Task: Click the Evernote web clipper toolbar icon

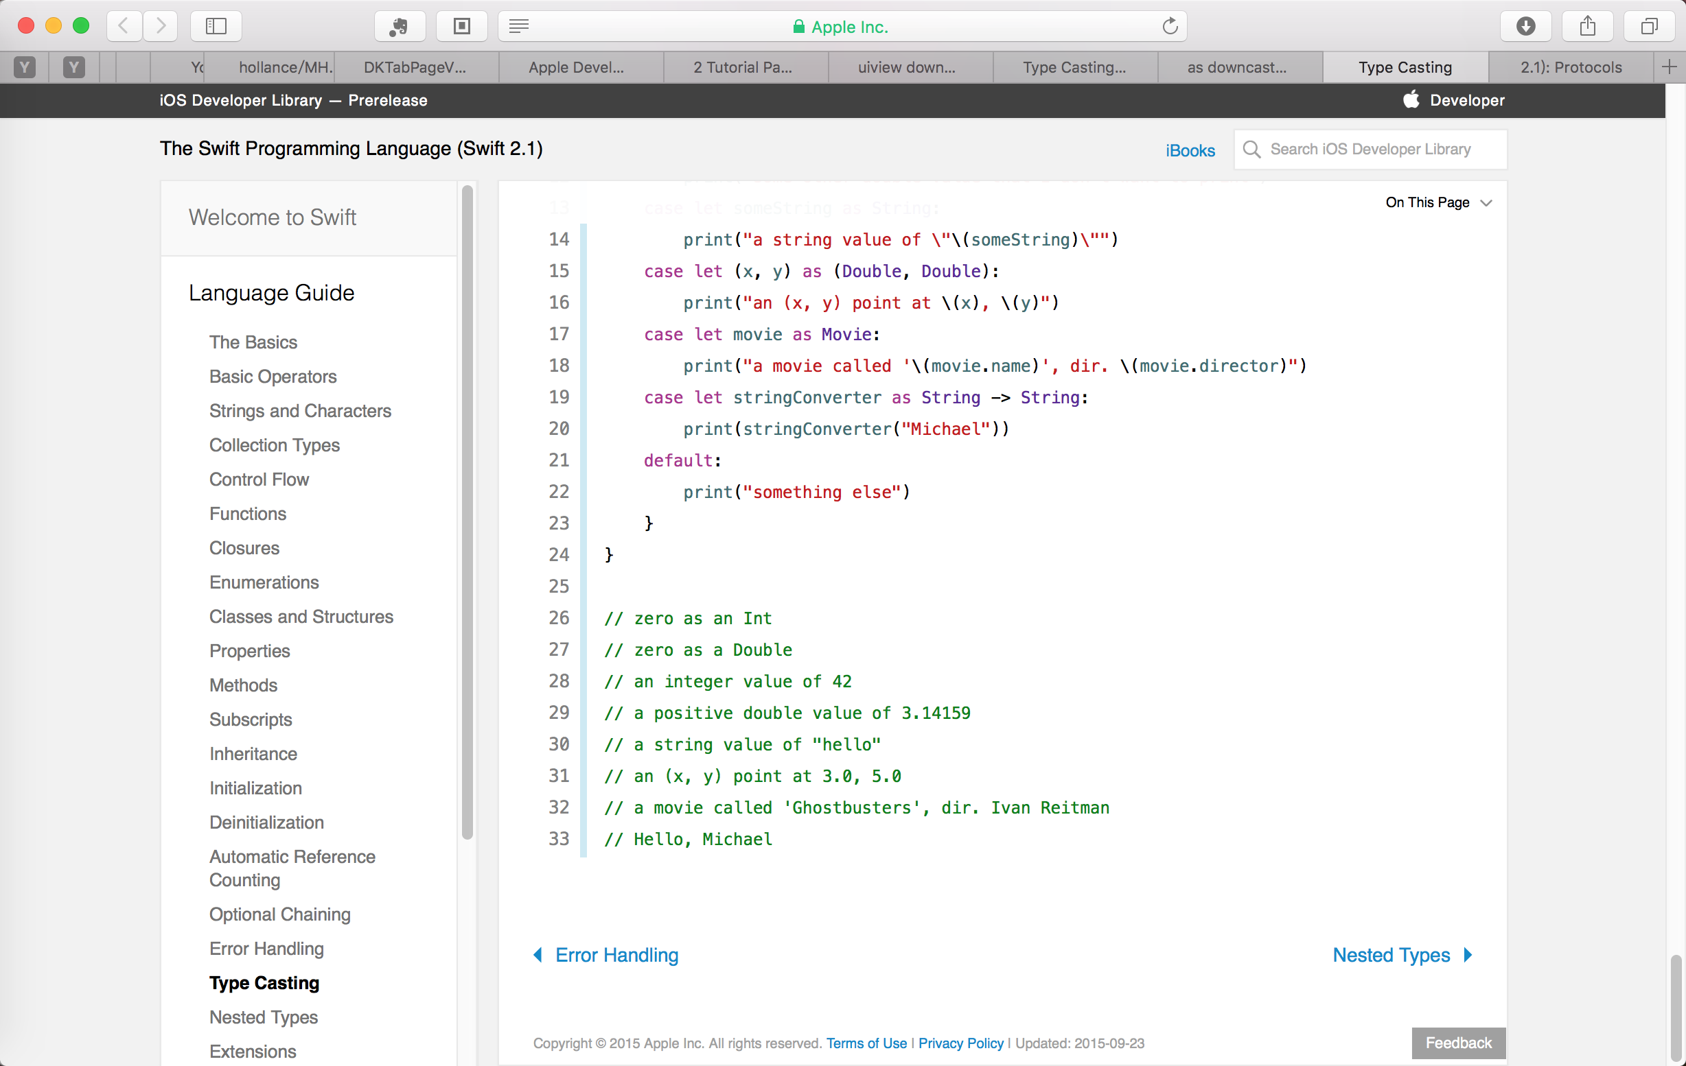Action: coord(399,27)
